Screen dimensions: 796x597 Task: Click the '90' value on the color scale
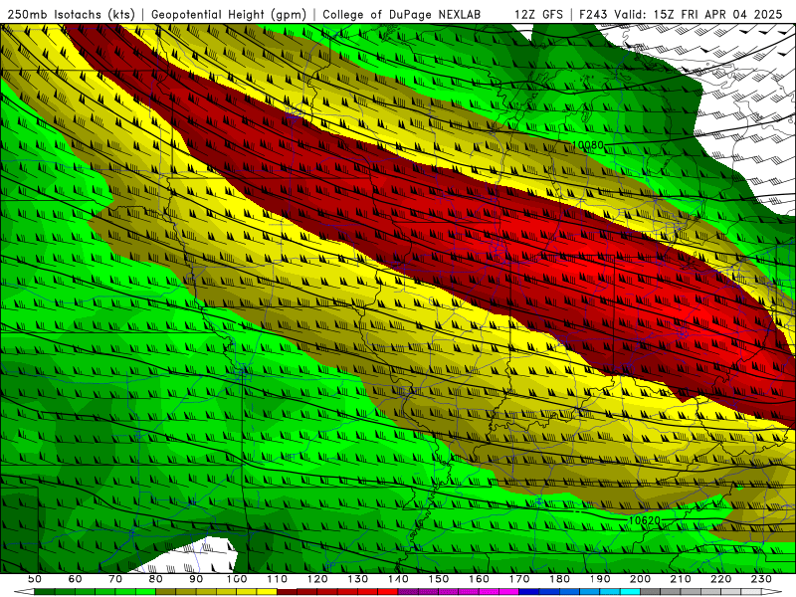pos(196,579)
